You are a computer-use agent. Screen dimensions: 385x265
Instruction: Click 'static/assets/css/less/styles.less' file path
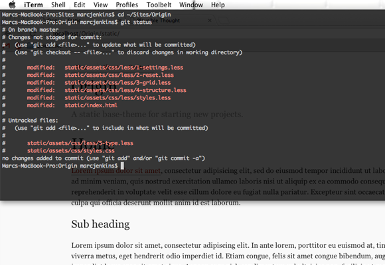coord(117,98)
